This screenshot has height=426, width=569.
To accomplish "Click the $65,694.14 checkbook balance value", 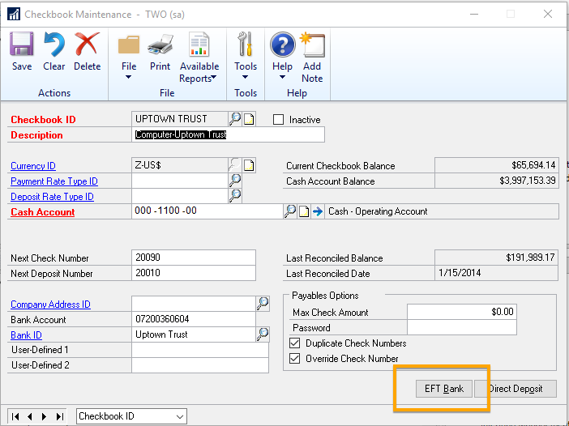I will point(496,165).
